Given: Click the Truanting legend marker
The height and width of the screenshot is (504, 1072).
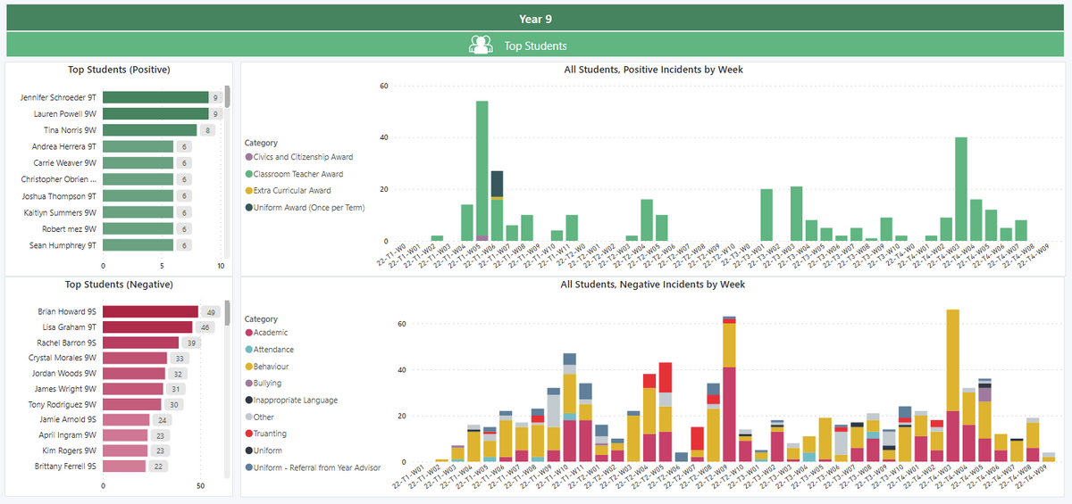Looking at the screenshot, I should click(x=248, y=434).
